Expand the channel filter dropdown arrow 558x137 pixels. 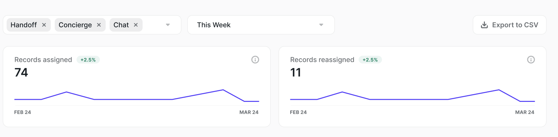point(168,25)
